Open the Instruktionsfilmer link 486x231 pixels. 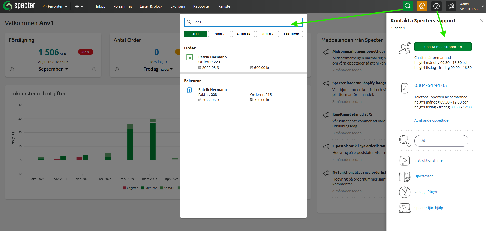tap(429, 160)
